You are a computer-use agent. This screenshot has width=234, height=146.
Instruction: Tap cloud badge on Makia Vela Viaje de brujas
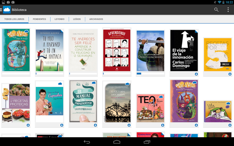click(26, 31)
